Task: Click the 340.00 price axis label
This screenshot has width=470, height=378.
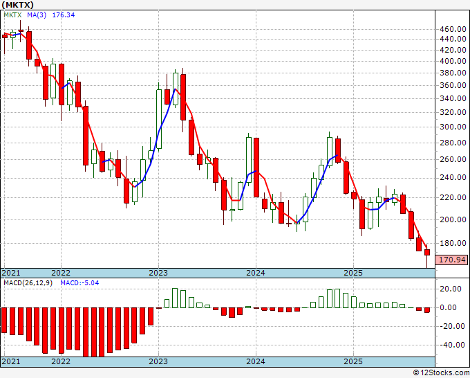Action: pyautogui.click(x=453, y=99)
